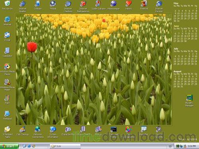Open Internet Explorer from Quick Launch
Screen dimensions: 199x149
click(29, 146)
